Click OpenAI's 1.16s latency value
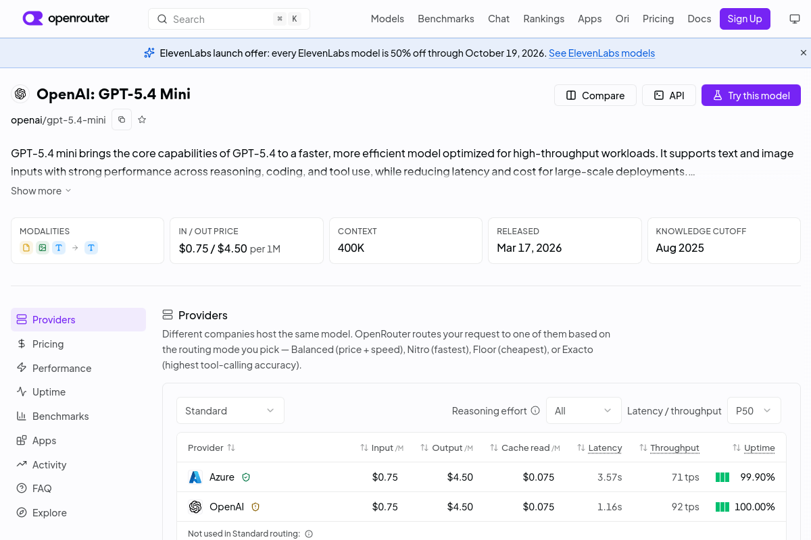Screen dimensions: 811x540 click(610, 507)
